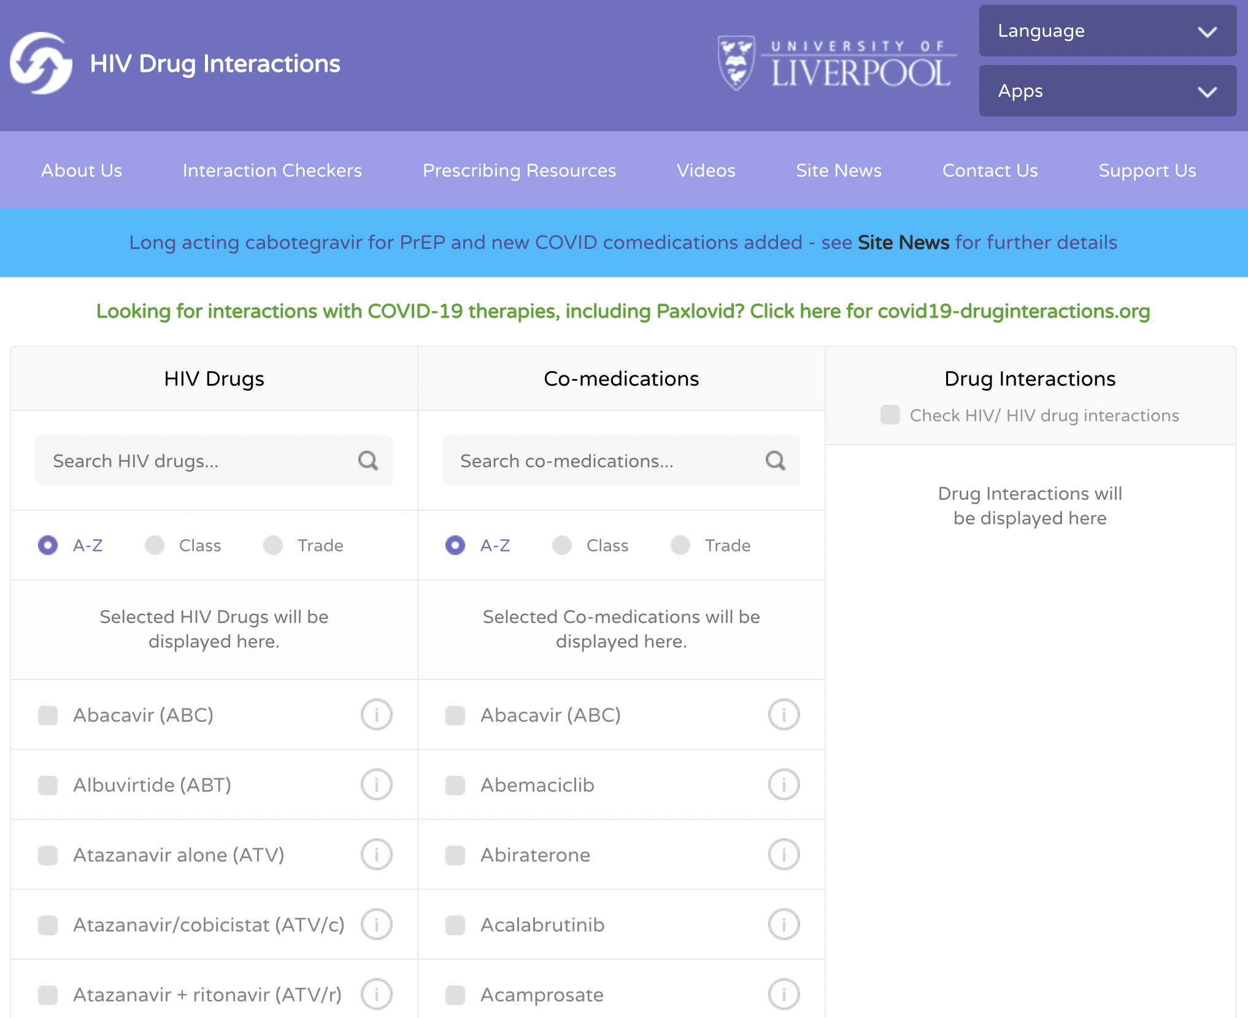Screen dimensions: 1248x1018
Task: Go to the Videos page
Action: (706, 170)
